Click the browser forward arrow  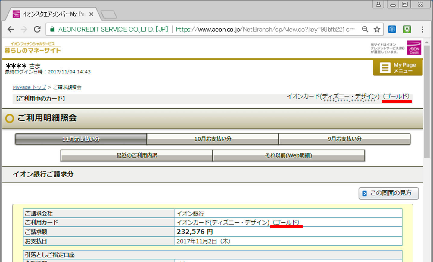pyautogui.click(x=24, y=29)
